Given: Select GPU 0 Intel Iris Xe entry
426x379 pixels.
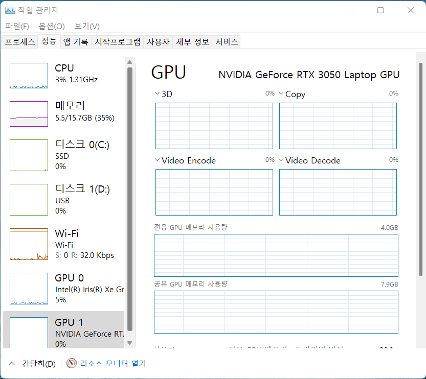Looking at the screenshot, I should (66, 289).
